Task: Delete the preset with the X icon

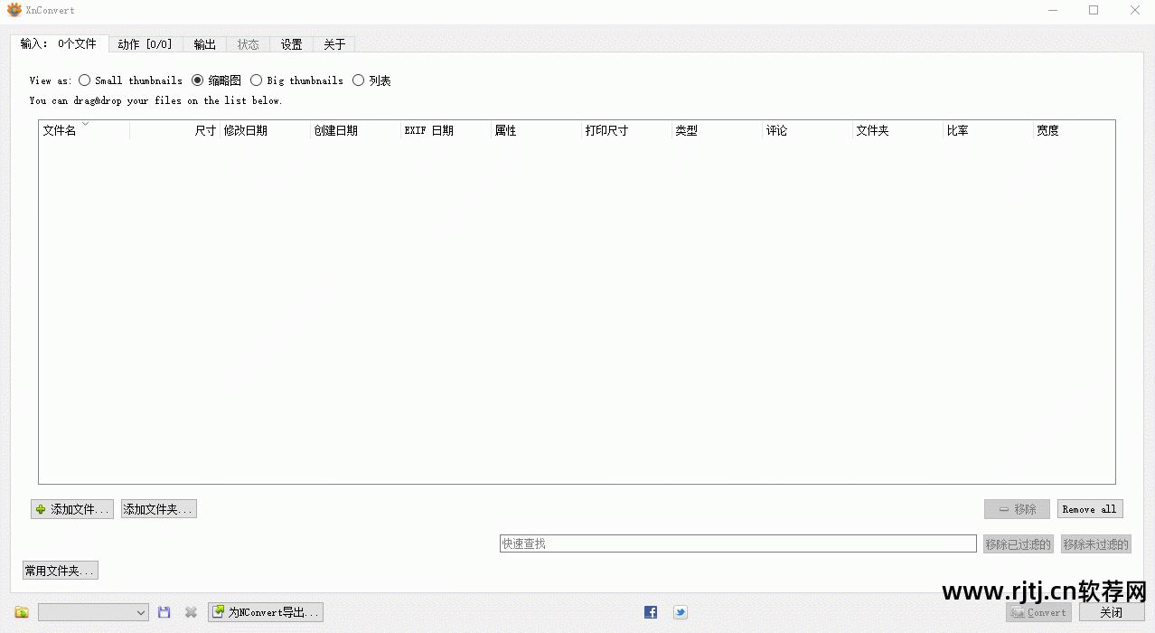Action: point(191,612)
